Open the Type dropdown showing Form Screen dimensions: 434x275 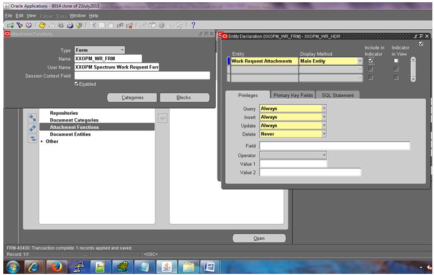(122, 50)
